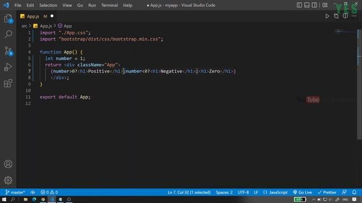Open the Edit menu
Screen dimensions: 362x203
(x=30, y=5)
